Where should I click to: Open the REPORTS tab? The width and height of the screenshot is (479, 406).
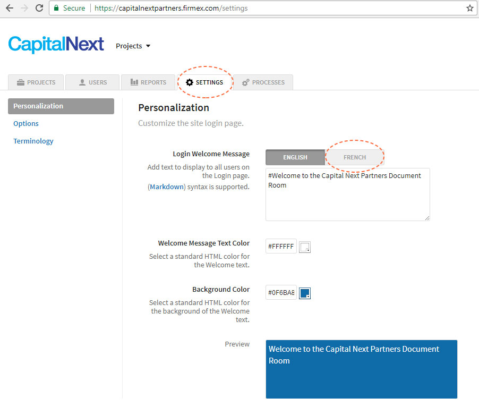(148, 82)
